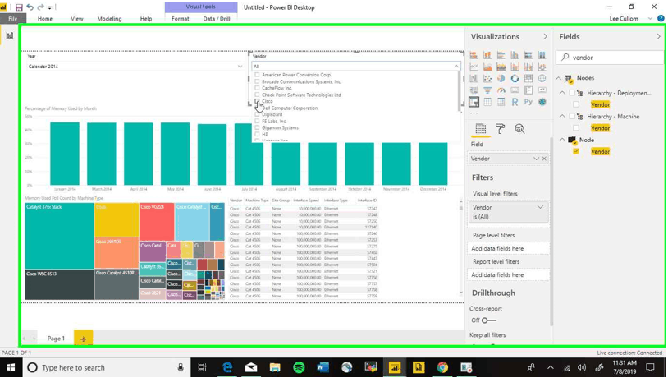Choose the Clustered bar chart visual

pyautogui.click(x=501, y=55)
